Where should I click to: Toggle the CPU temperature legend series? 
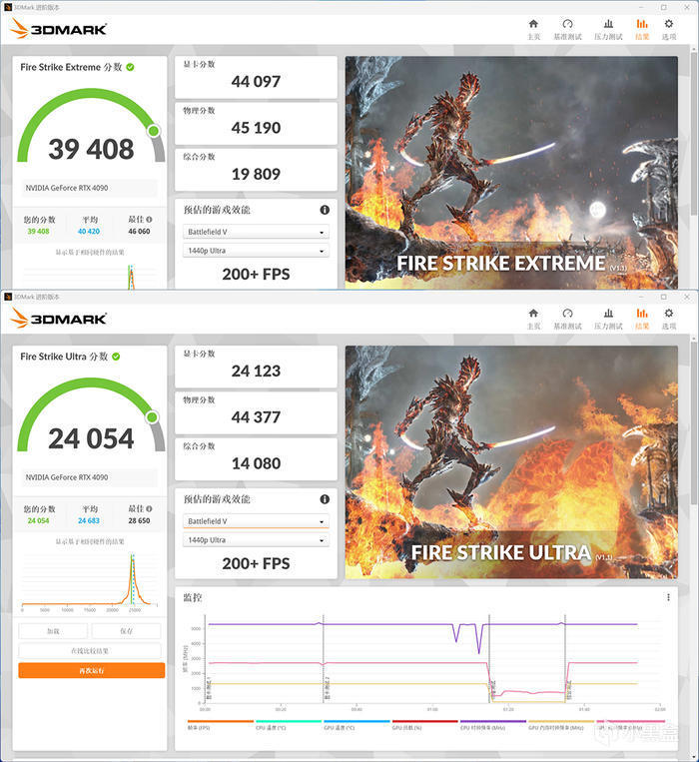click(288, 725)
